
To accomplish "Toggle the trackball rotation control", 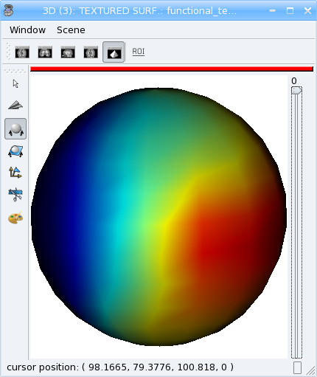I will (15, 129).
